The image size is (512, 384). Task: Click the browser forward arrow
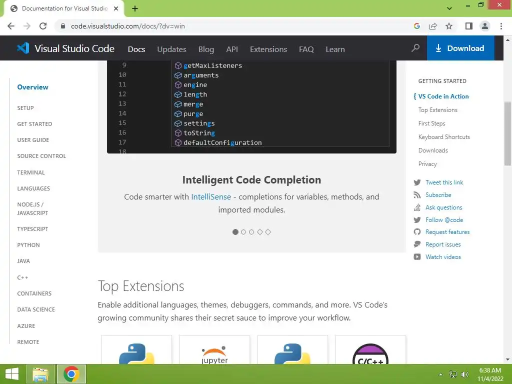(x=27, y=26)
